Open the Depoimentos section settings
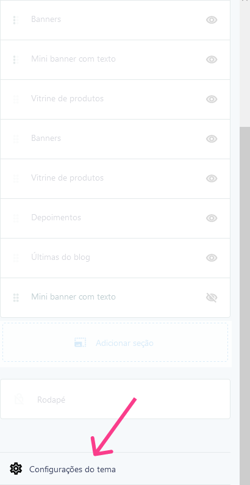The image size is (250, 485). coord(115,218)
